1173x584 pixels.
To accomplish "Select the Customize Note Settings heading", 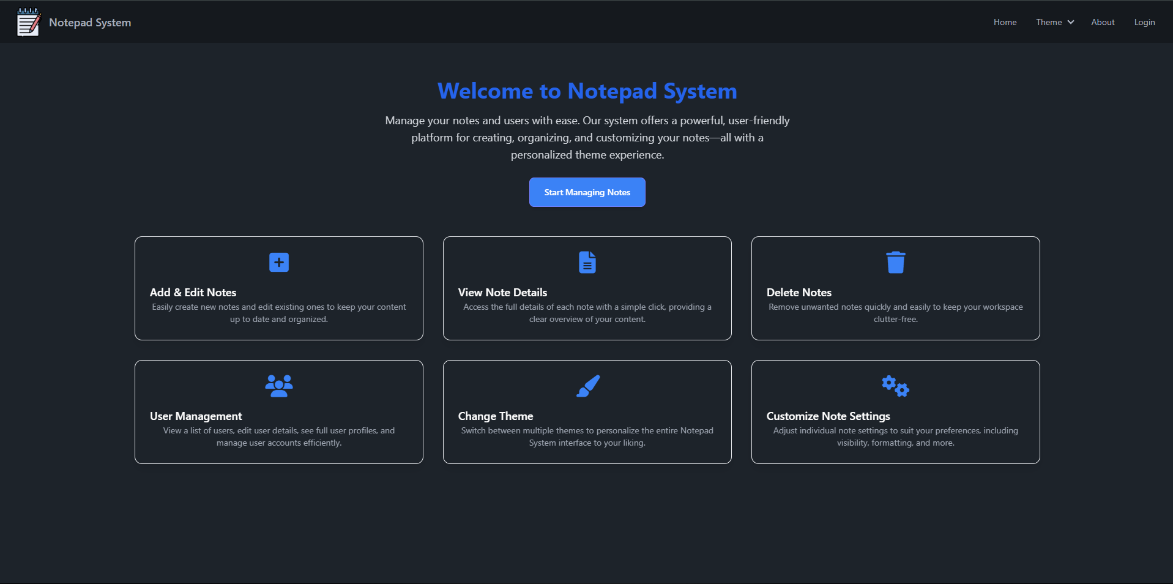I will (829, 416).
